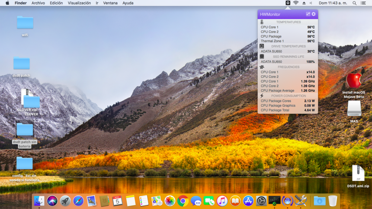The width and height of the screenshot is (372, 209).
Task: Open HWMonitor settings gear
Action: pos(314,14)
